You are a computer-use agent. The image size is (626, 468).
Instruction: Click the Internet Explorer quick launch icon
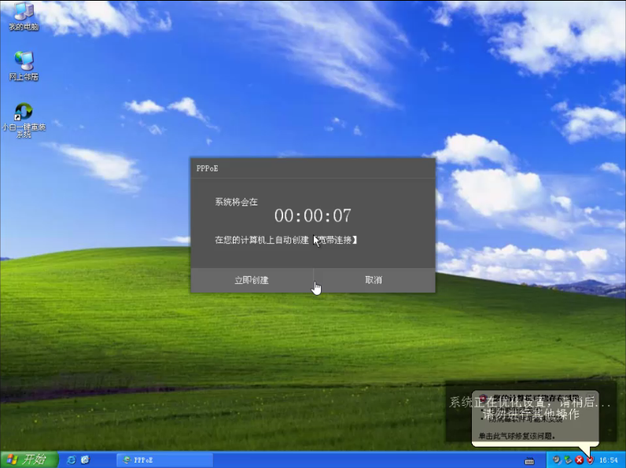coord(72,459)
